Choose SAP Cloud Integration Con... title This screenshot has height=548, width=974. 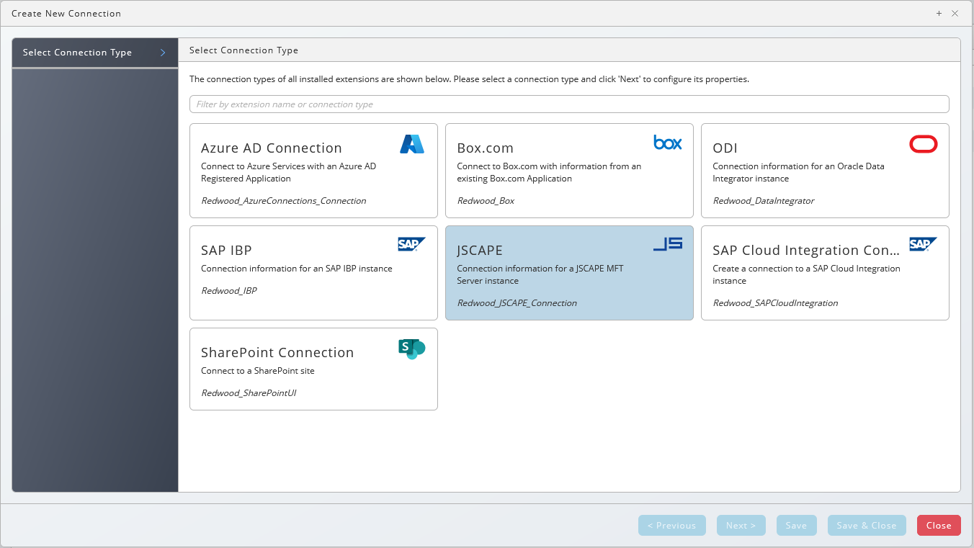tap(806, 251)
